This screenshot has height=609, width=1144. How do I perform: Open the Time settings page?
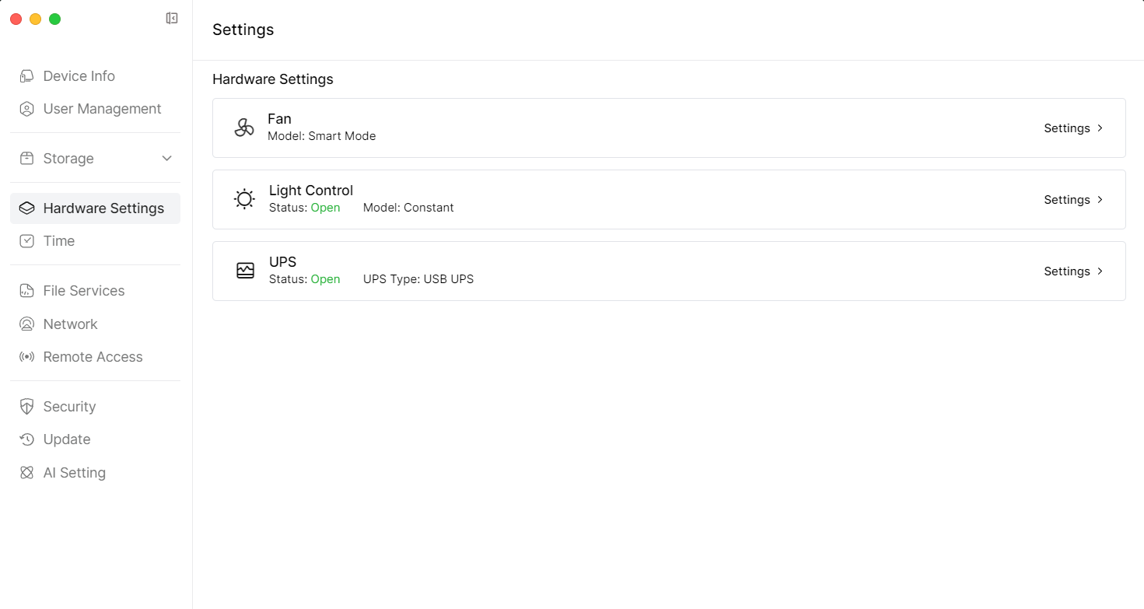(59, 241)
